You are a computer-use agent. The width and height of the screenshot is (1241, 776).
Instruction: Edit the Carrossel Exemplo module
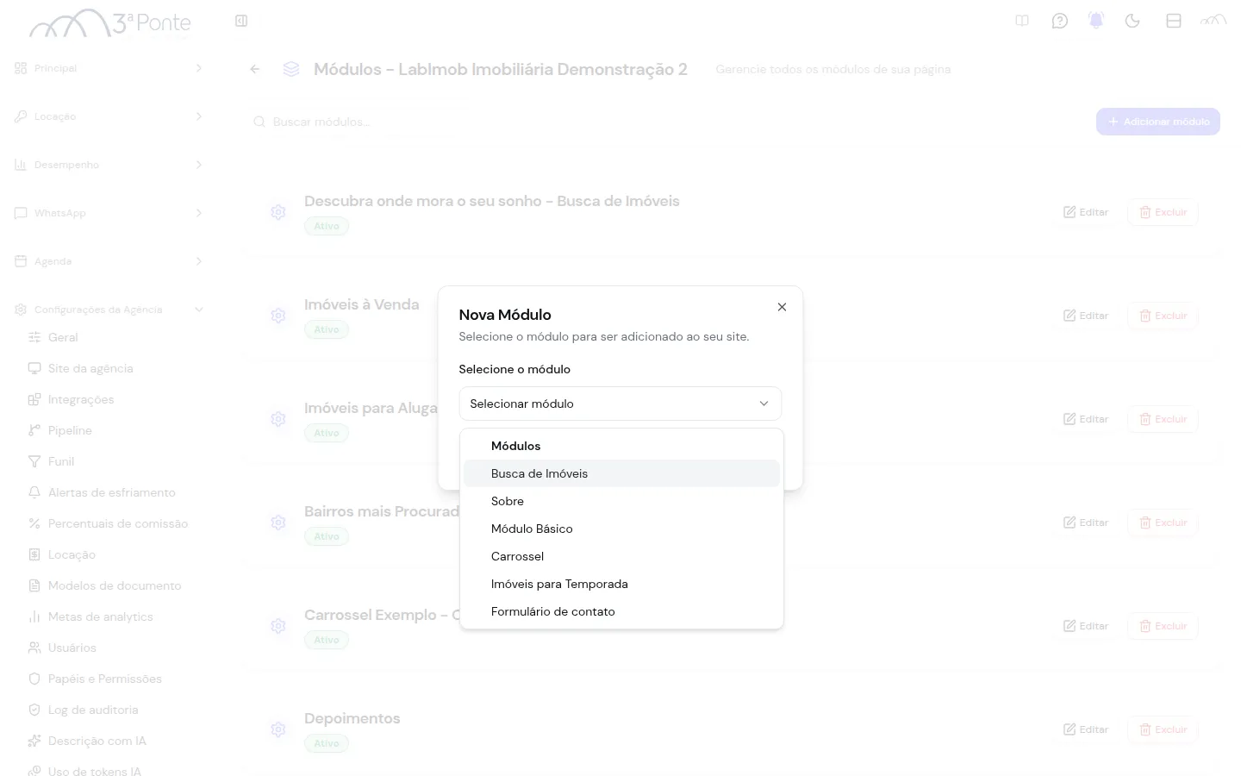[1086, 626]
